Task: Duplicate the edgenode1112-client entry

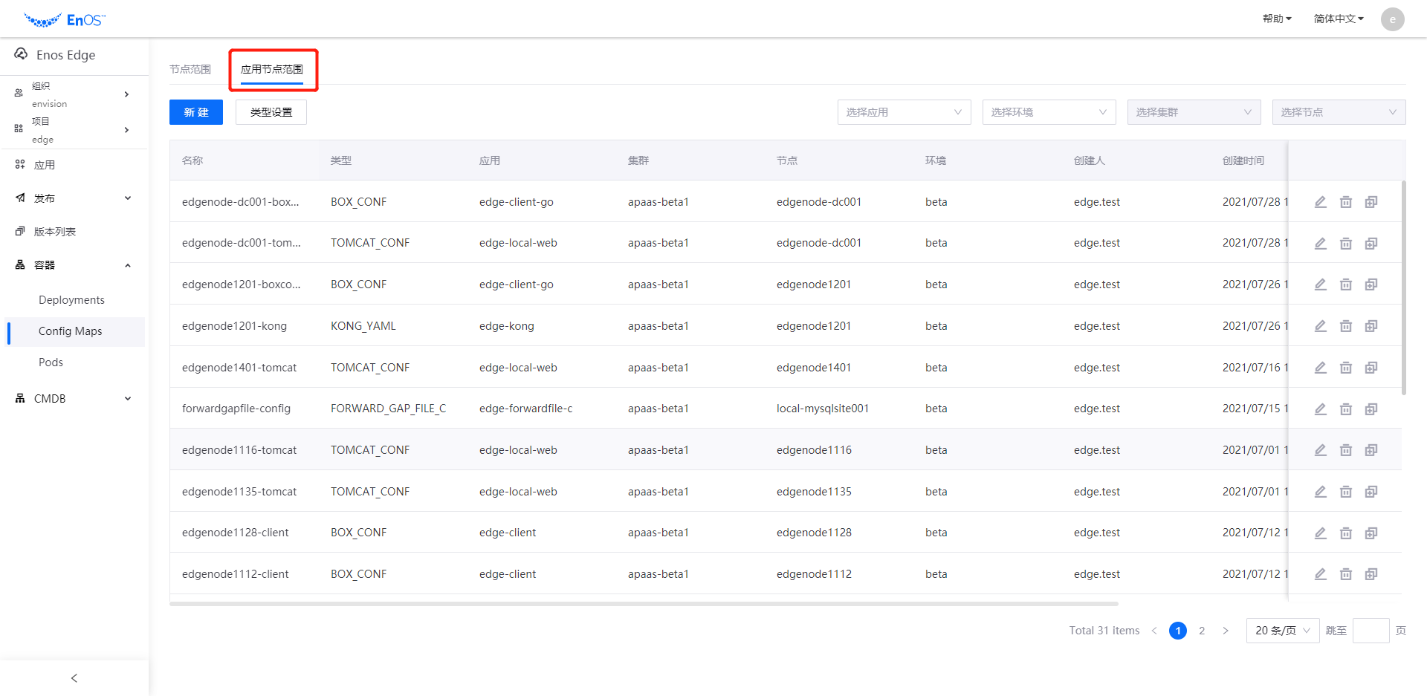Action: (x=1371, y=574)
